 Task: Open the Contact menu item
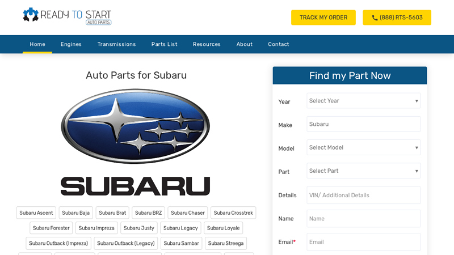point(279,44)
